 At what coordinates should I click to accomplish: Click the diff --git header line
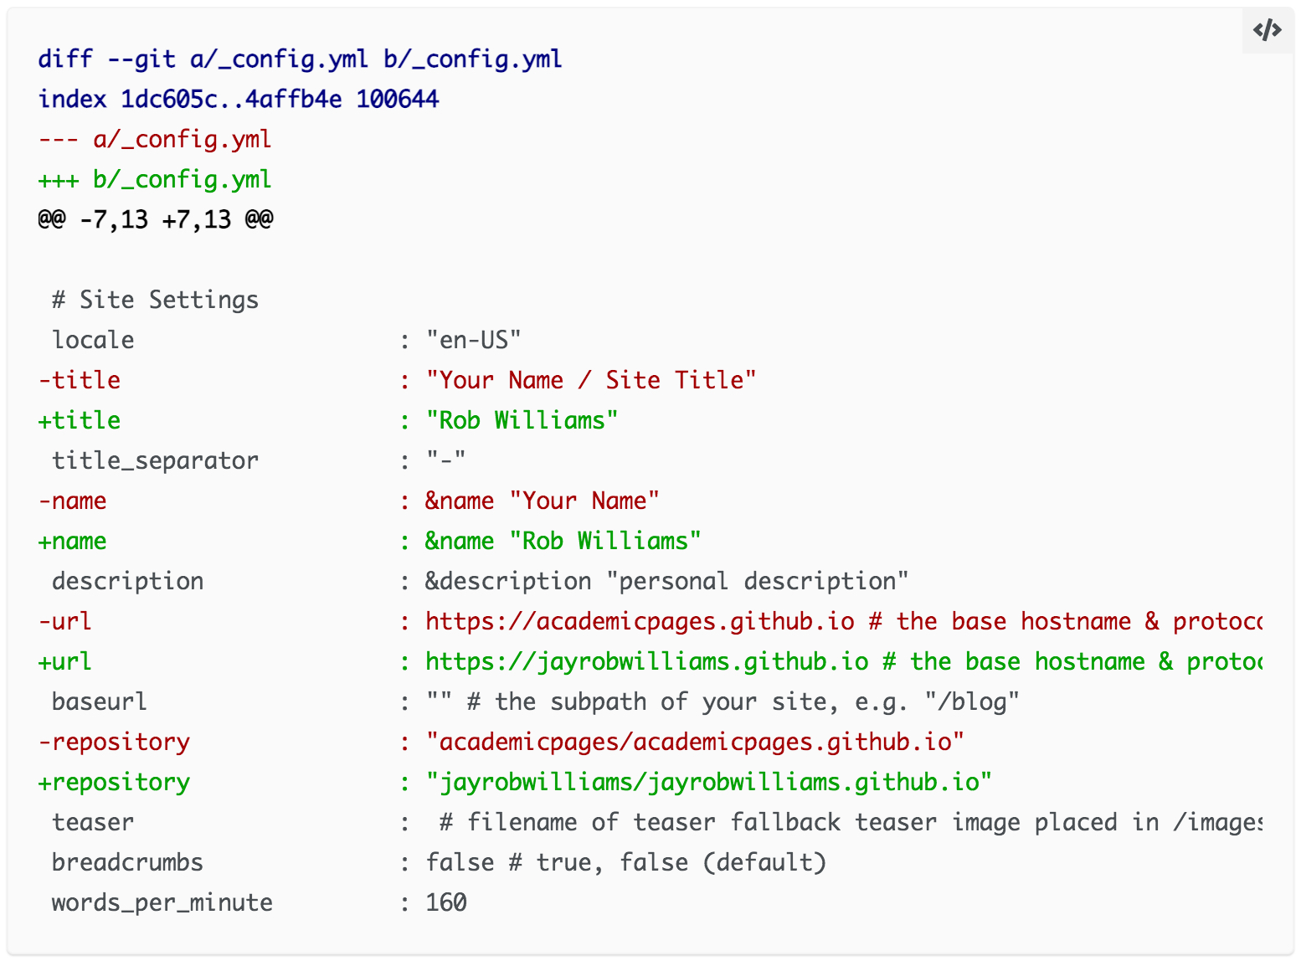point(300,59)
